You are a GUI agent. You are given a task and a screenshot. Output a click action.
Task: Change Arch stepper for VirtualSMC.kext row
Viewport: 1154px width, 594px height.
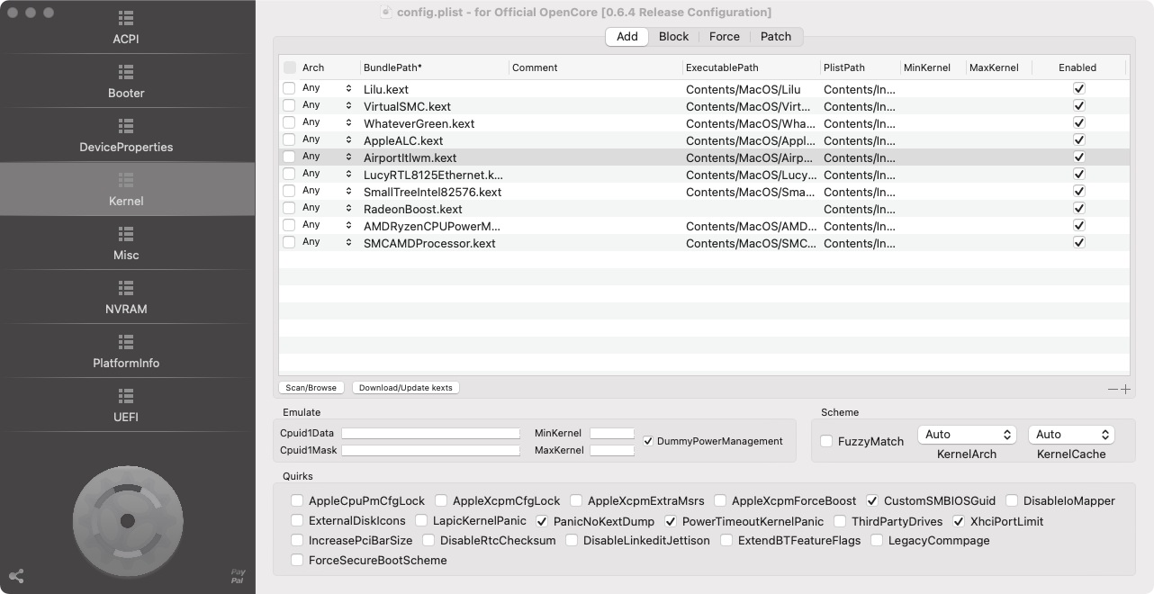point(348,106)
